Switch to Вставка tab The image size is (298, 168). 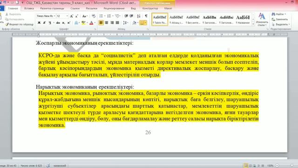pyautogui.click(x=29, y=8)
